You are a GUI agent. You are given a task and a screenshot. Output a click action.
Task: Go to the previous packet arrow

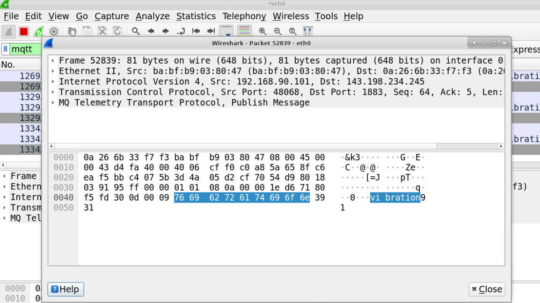[x=151, y=31]
